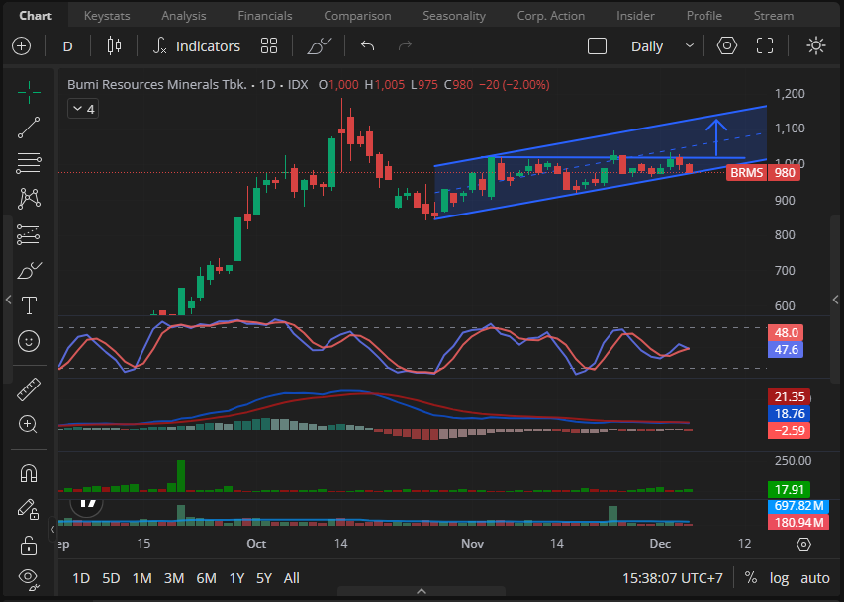Select the ruler measure tool
844x602 pixels.
point(29,389)
